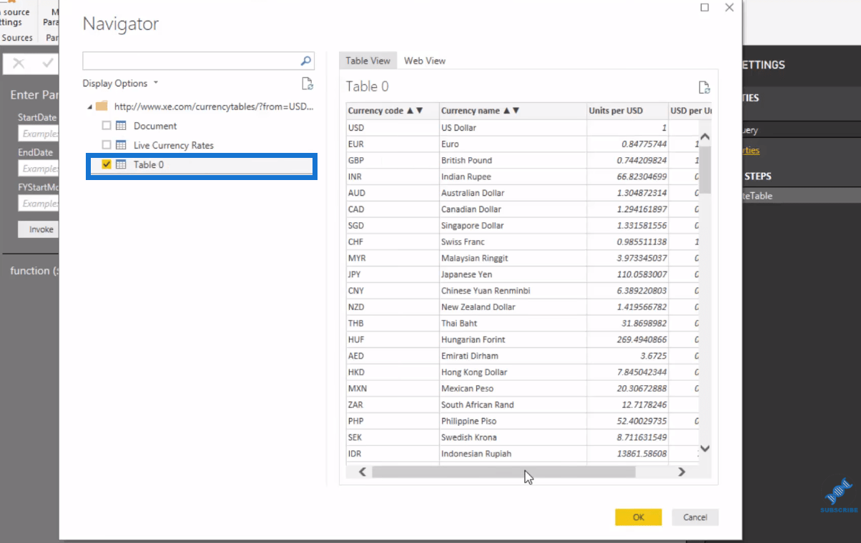This screenshot has width=861, height=543.
Task: Click the AUD currency code cell
Action: click(x=393, y=193)
